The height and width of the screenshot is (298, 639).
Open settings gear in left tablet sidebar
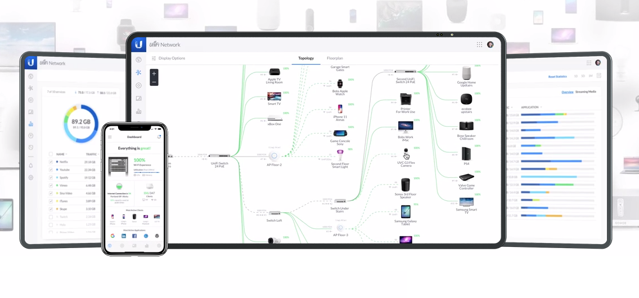pyautogui.click(x=31, y=178)
